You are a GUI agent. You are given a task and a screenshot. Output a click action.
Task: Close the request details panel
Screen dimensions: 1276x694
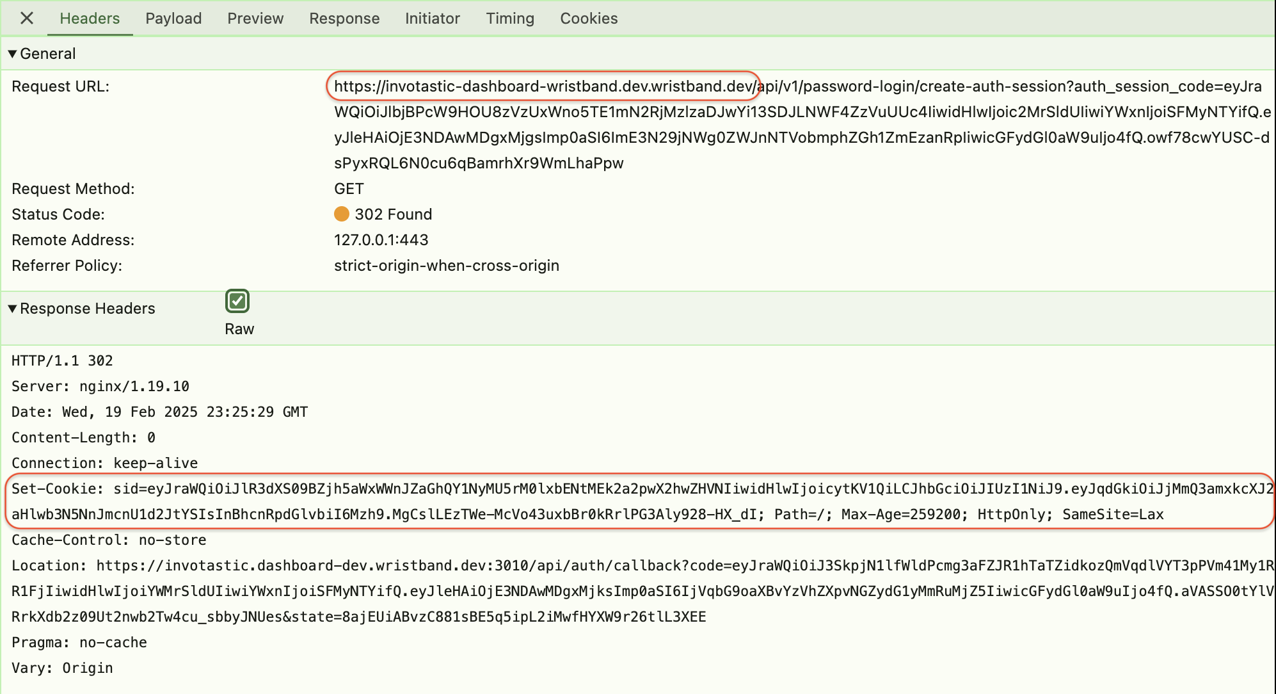26,18
